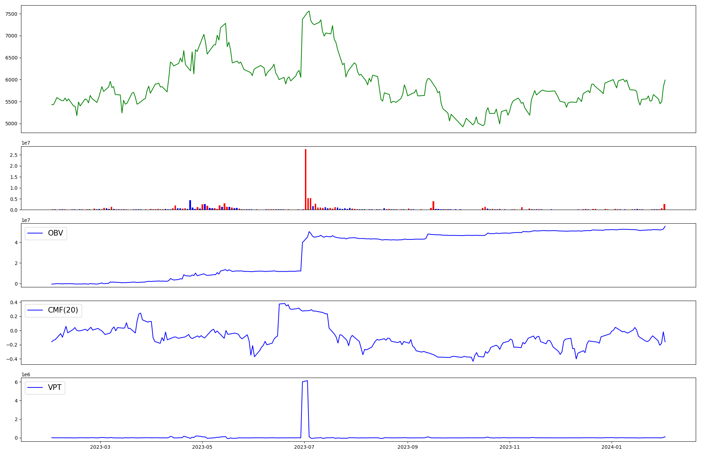Image resolution: width=701 pixels, height=455 pixels.
Task: Click the 6000 price axis tick label
Action: coord(12,80)
